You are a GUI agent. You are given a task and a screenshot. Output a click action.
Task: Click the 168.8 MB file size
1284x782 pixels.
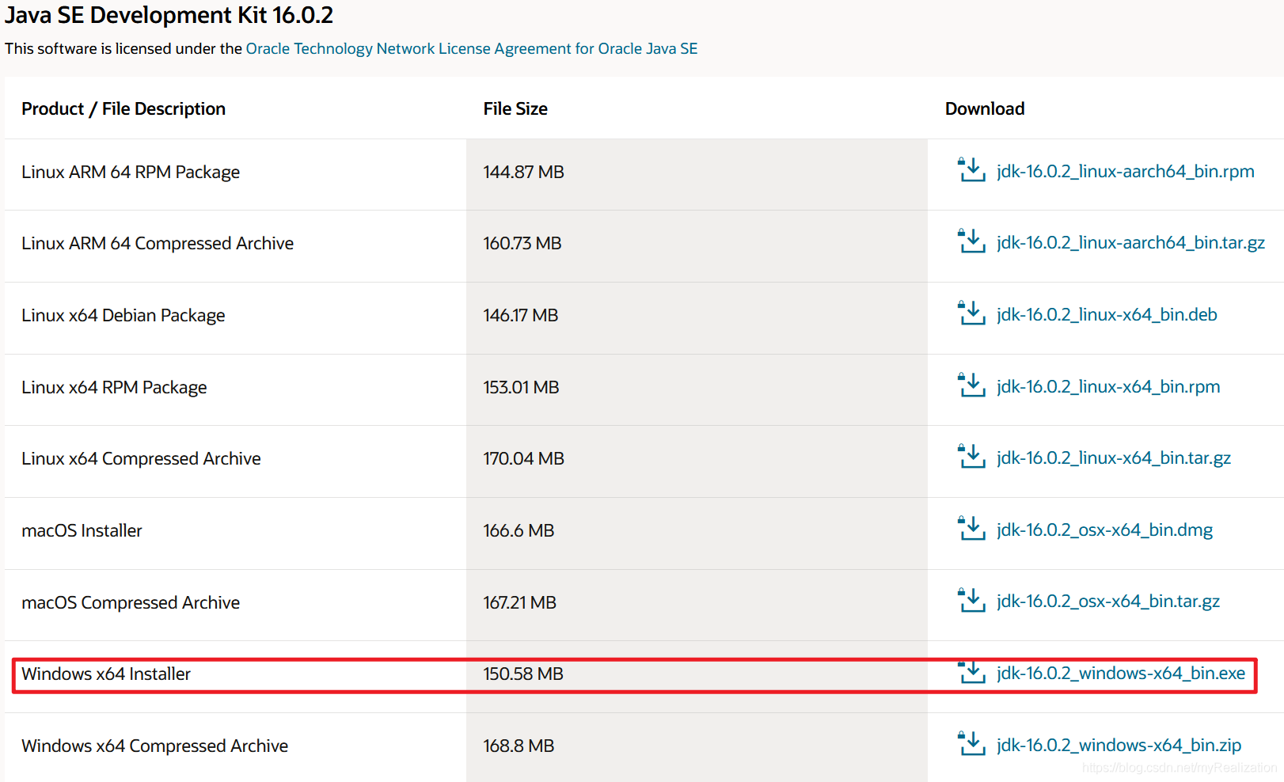point(519,746)
